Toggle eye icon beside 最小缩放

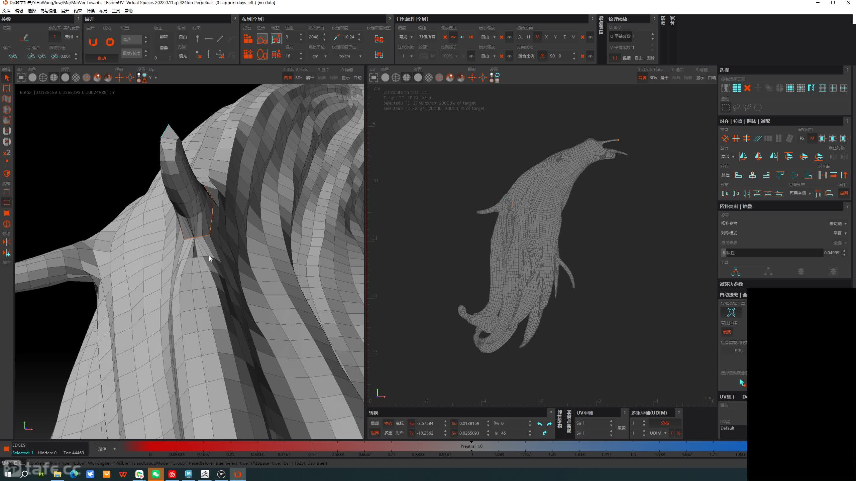point(509,37)
